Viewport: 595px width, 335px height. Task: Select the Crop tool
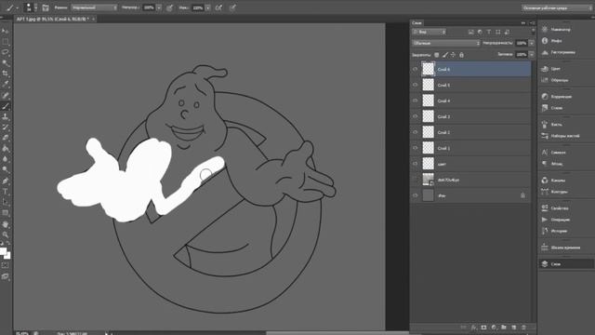pyautogui.click(x=6, y=74)
